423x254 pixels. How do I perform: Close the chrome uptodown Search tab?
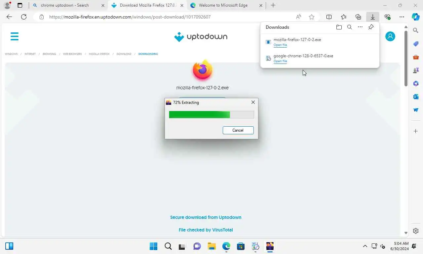(103, 5)
